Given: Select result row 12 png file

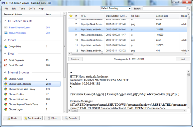Looking at the screenshot, I should [x=128, y=51].
